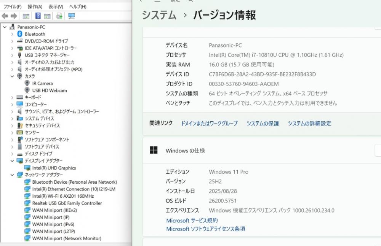381x246 pixels.
Task: Expand オーディオの入力および出力 category
Action: click(12, 62)
